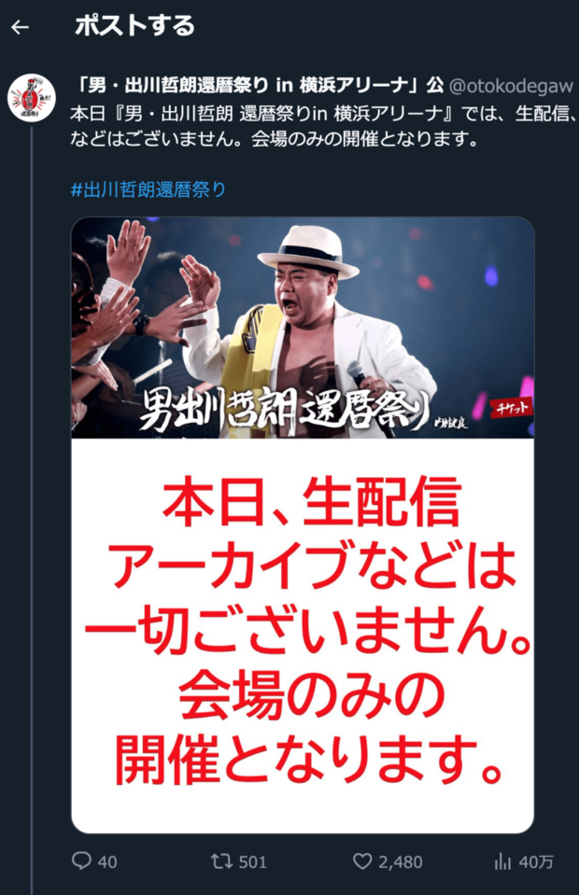Click the red チケット label on the photo
The height and width of the screenshot is (895, 579).
(x=511, y=408)
